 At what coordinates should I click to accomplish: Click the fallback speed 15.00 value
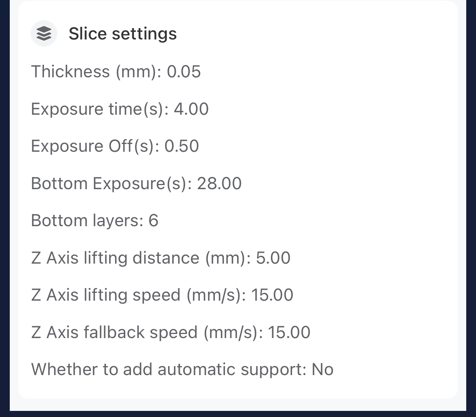point(289,332)
